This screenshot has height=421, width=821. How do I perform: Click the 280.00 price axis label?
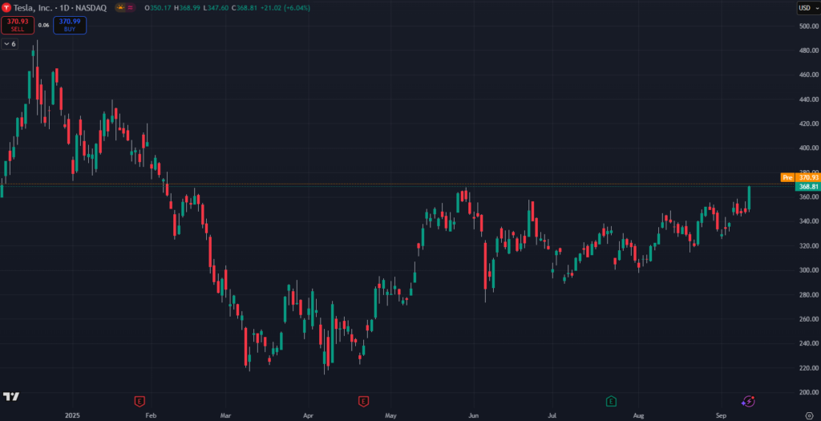point(808,295)
